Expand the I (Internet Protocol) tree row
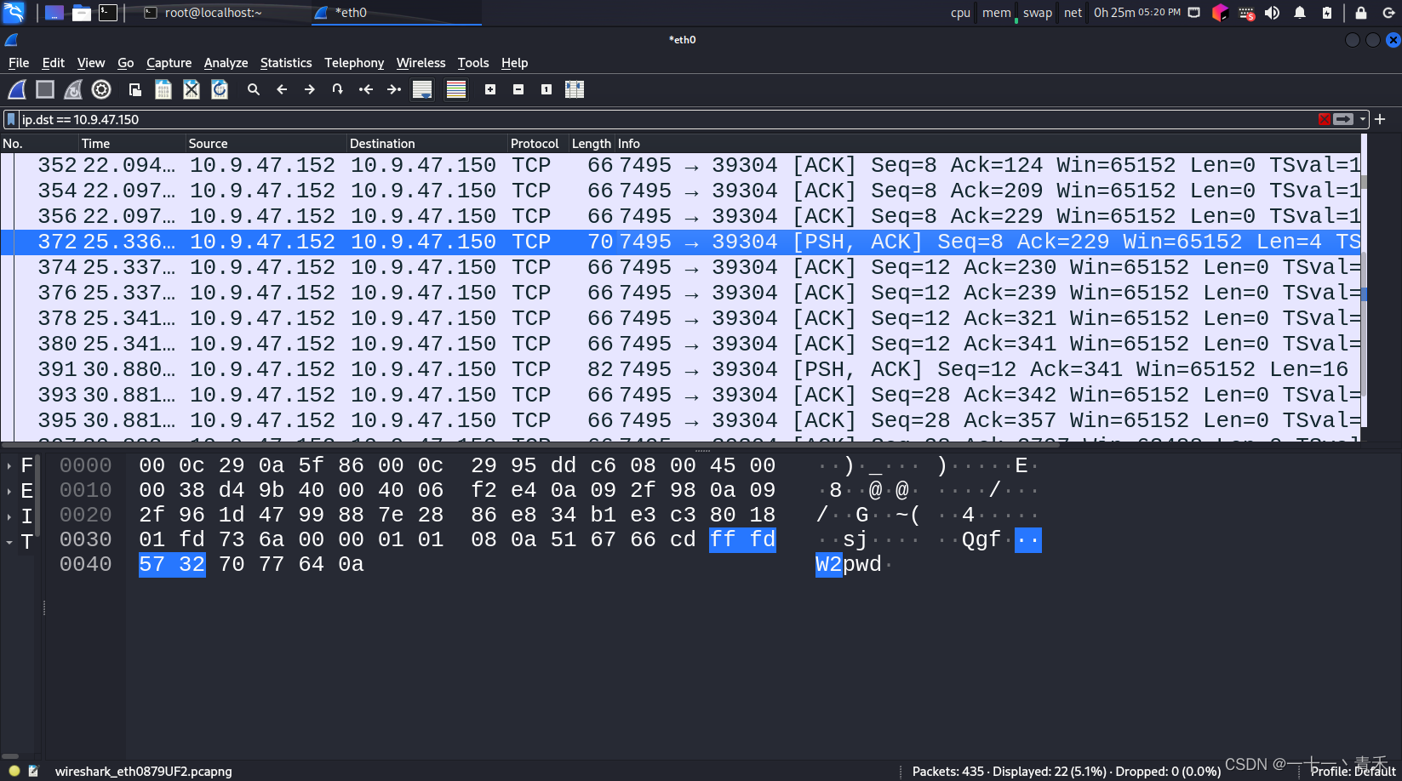The width and height of the screenshot is (1402, 781). click(x=9, y=516)
